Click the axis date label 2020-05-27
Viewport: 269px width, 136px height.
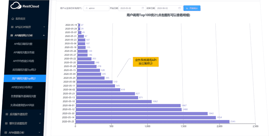70,55
